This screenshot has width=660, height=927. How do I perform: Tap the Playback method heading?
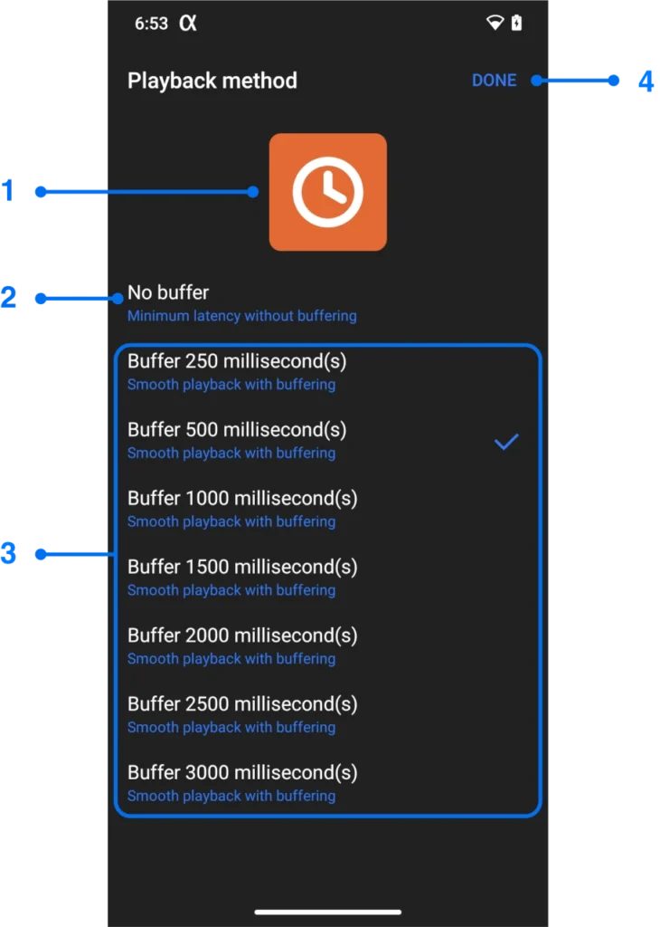(x=212, y=81)
